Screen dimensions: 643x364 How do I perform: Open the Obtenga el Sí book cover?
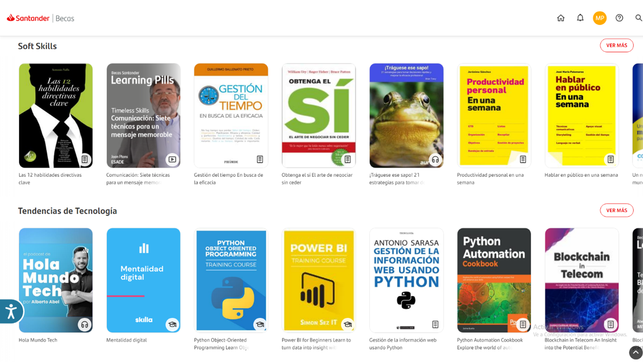point(319,115)
